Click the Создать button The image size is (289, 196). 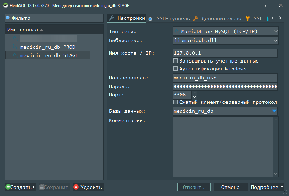click(x=18, y=187)
